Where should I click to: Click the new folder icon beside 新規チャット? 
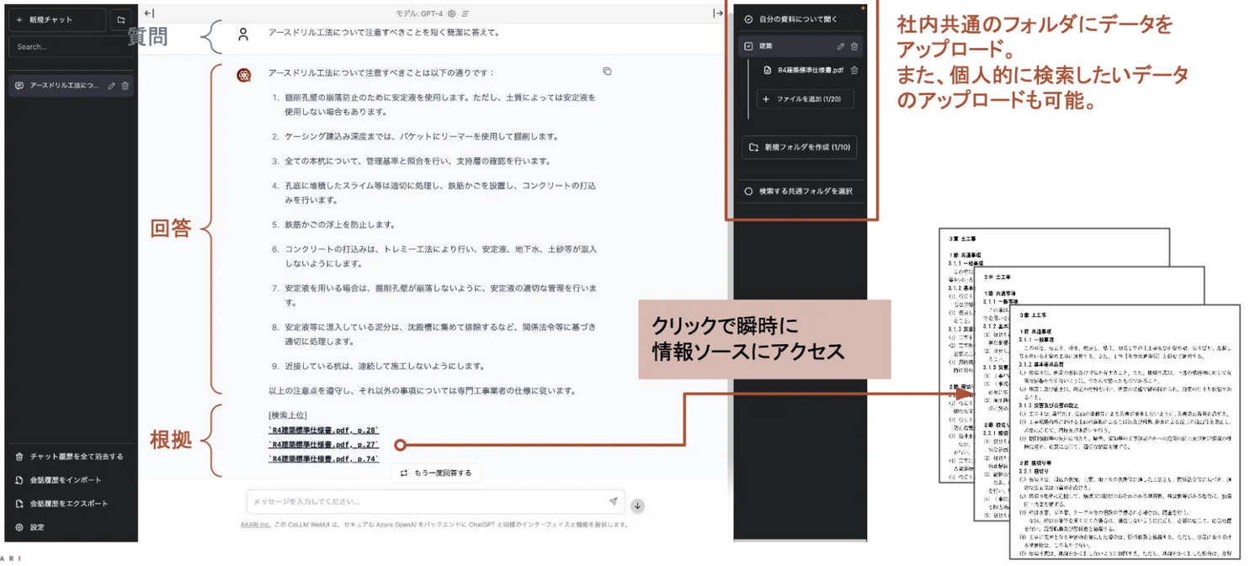[121, 19]
